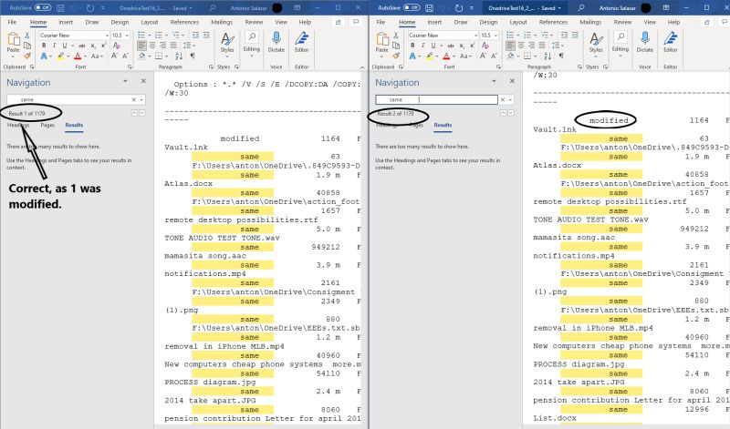730x429 pixels.
Task: Align text right in the right Word window
Action: point(532,46)
